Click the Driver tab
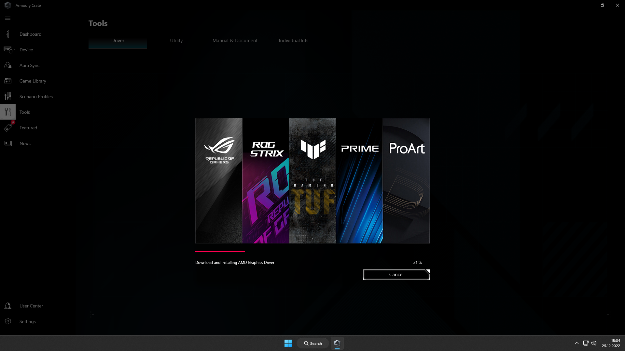This screenshot has height=351, width=625. pyautogui.click(x=118, y=40)
